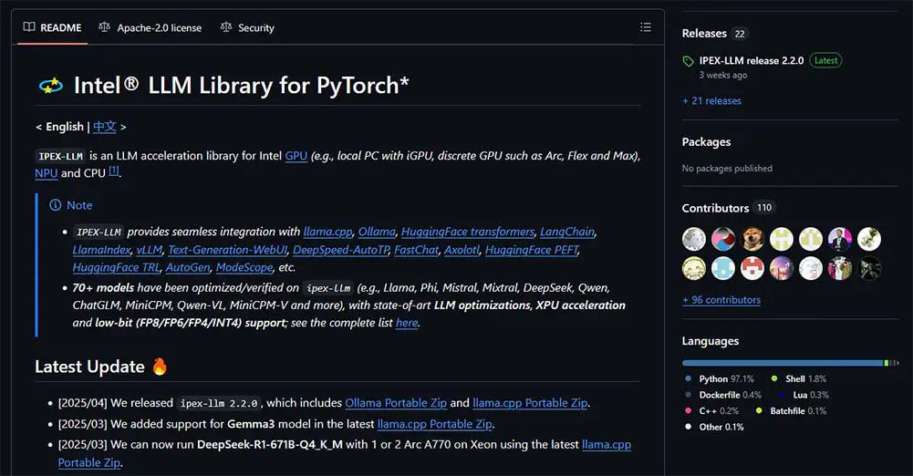
Task: Open the Contributors heading link
Action: coord(715,208)
